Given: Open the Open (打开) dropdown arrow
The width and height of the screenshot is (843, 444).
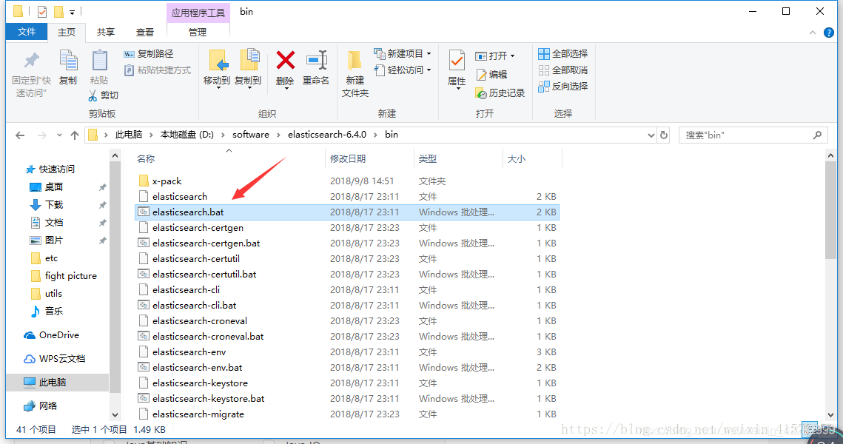Looking at the screenshot, I should (x=512, y=56).
